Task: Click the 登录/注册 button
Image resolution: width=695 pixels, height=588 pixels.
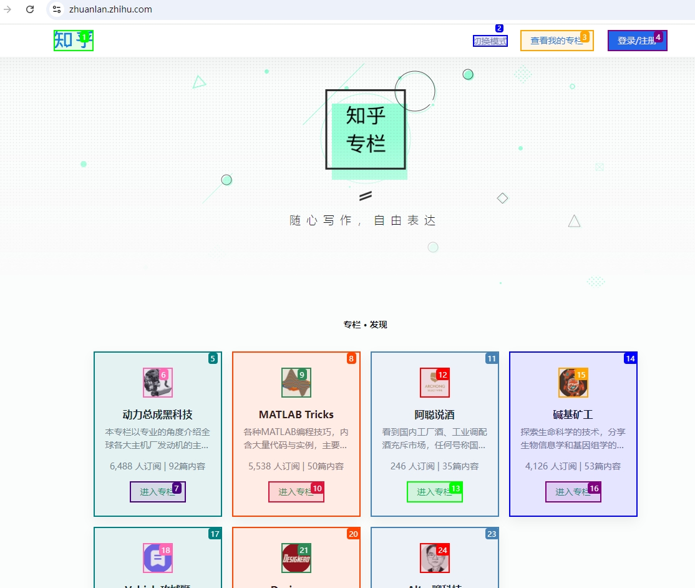Action: point(638,41)
